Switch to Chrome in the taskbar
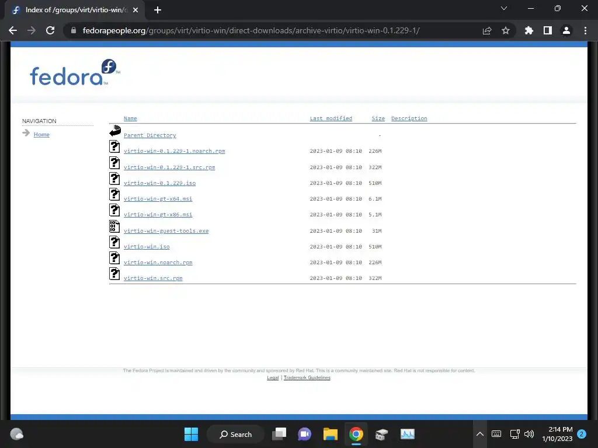 pos(356,434)
